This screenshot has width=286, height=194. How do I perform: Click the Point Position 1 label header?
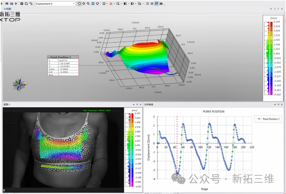pos(63,57)
